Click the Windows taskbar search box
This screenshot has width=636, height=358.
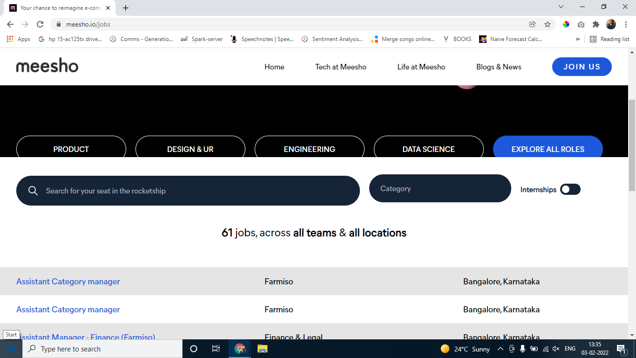102,349
